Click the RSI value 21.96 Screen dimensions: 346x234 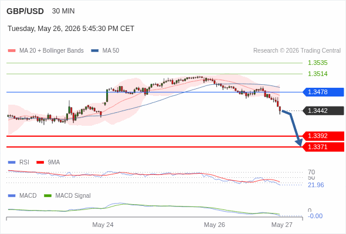(x=316, y=185)
